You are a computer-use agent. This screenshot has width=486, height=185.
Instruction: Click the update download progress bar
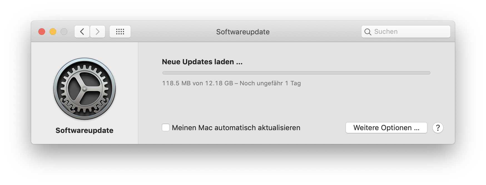(x=296, y=73)
